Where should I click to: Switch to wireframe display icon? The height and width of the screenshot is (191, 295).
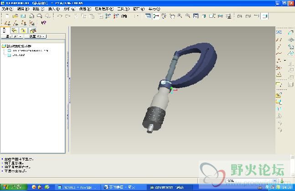pos(240,16)
